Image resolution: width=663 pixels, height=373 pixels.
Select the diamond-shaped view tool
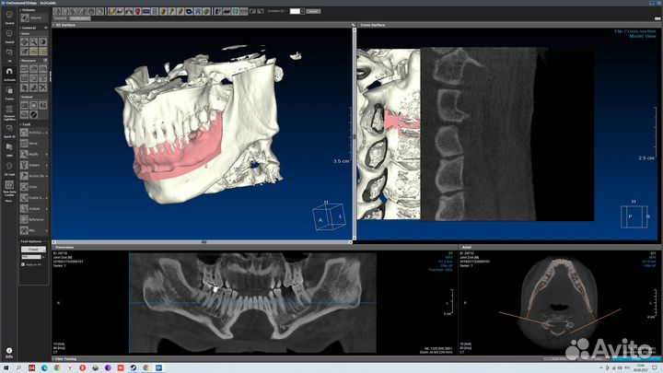(x=25, y=41)
